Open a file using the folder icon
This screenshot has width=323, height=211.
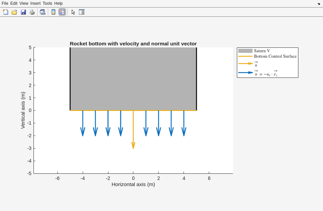point(14,12)
